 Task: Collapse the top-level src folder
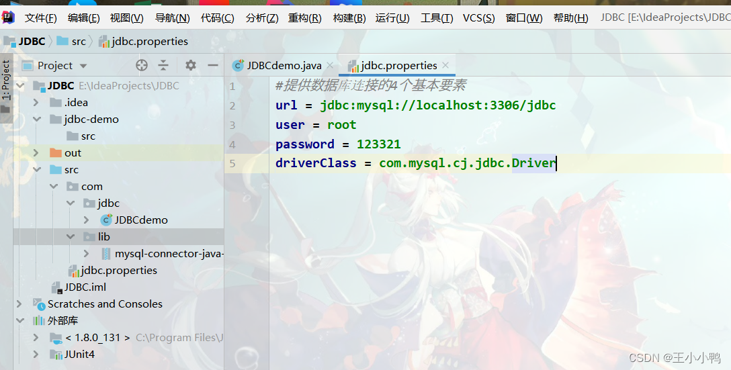(37, 170)
